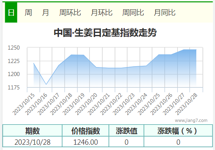Click the 1250 y-axis label
215x150 pixels.
13,48
